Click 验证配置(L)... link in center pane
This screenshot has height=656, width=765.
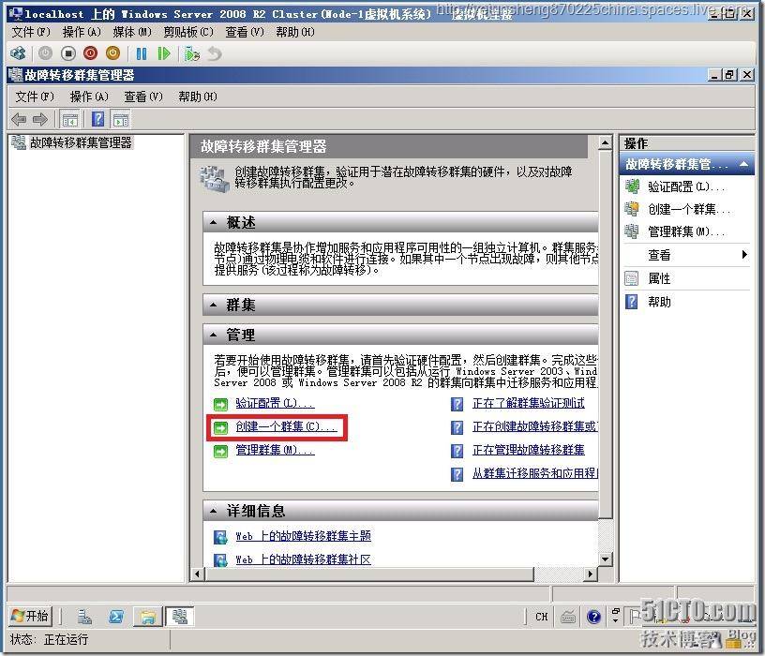tap(276, 403)
